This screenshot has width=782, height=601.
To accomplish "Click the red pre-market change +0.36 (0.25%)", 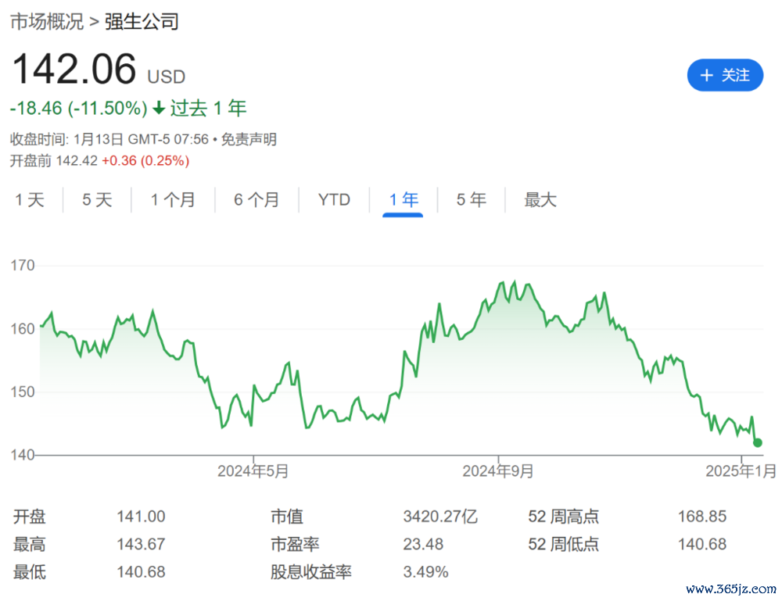I will [x=145, y=160].
